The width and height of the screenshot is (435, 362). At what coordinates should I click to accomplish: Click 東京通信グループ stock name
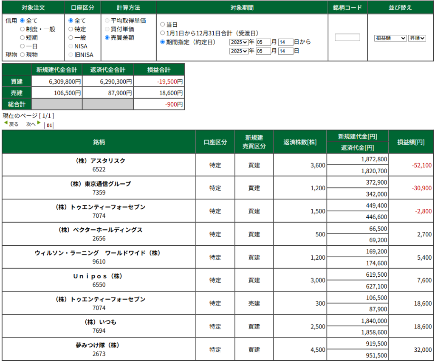pos(99,184)
